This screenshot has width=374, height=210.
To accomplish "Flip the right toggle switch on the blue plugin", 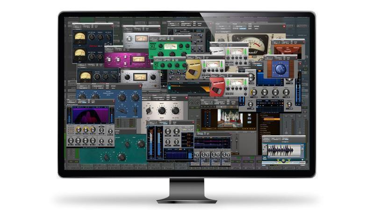I will (x=135, y=110).
